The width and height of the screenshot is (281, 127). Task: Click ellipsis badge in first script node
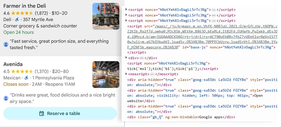click(x=214, y=10)
